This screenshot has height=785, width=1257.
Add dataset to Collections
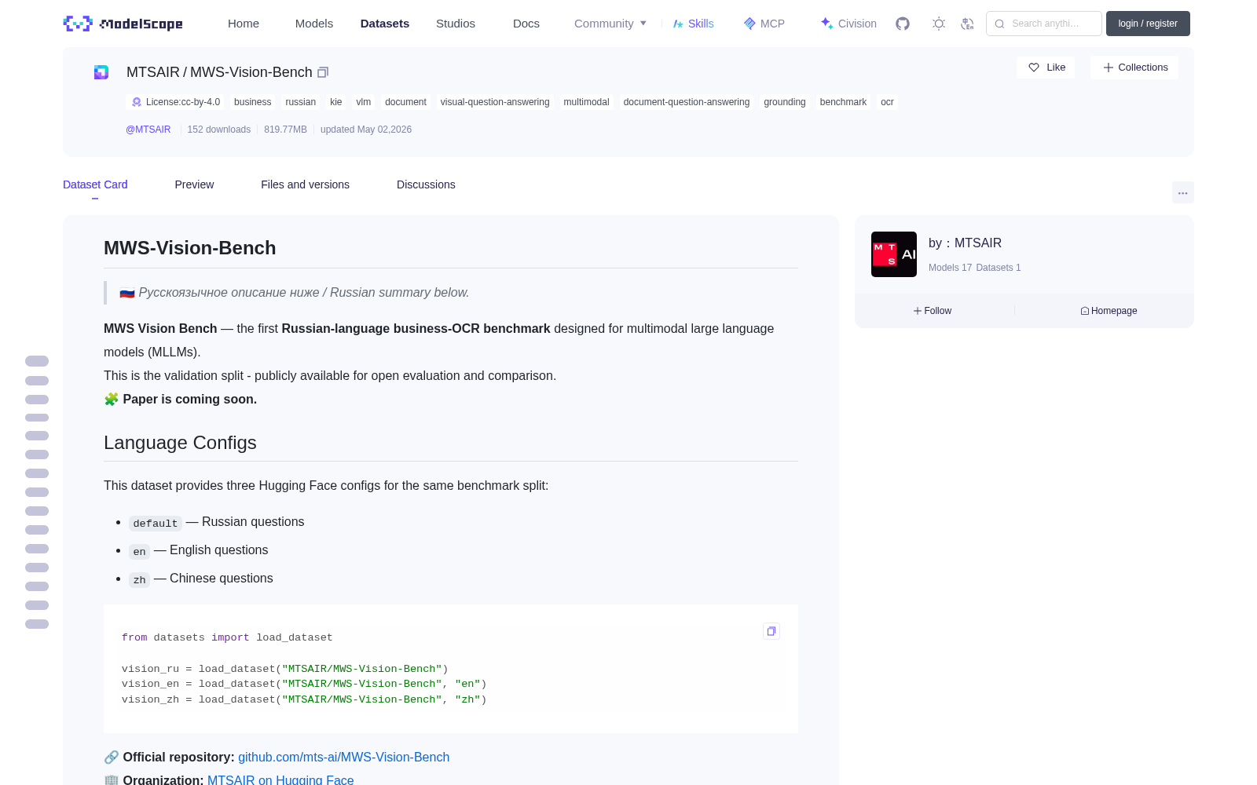point(1134,68)
